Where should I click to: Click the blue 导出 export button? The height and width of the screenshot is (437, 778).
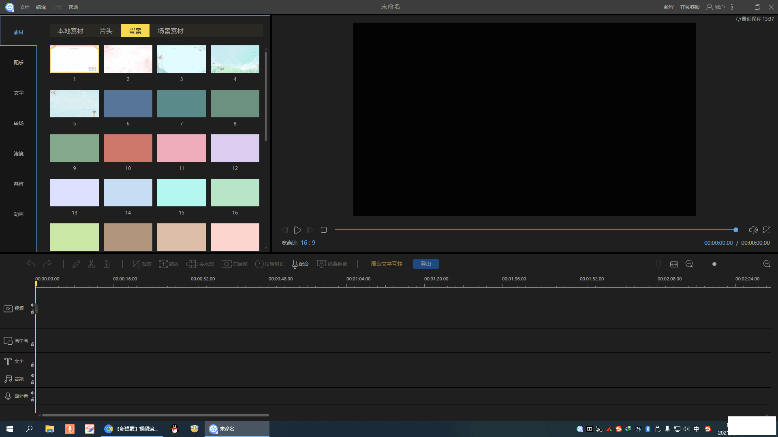point(426,264)
